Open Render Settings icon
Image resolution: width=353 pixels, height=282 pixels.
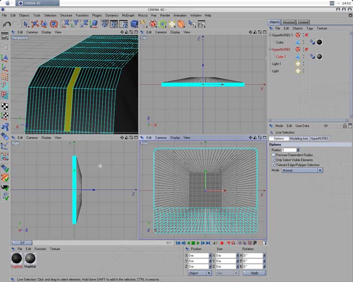pyautogui.click(x=123, y=24)
